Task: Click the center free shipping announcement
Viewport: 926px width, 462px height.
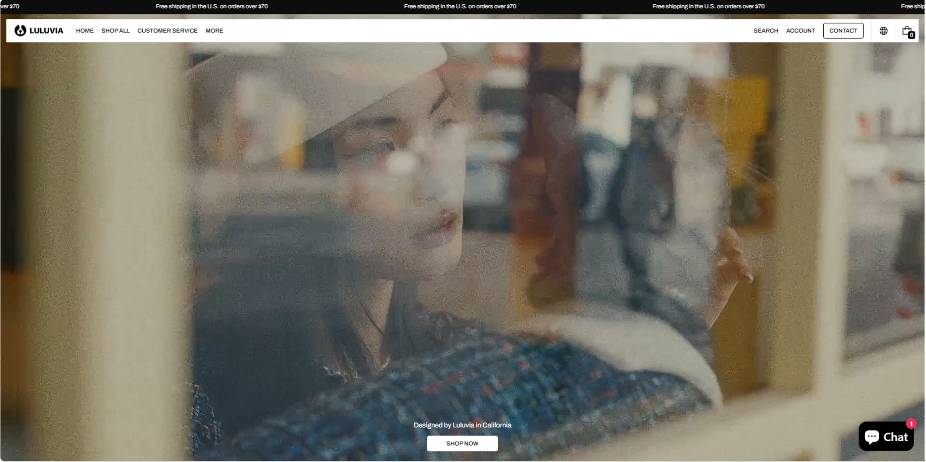Action: pyautogui.click(x=460, y=6)
